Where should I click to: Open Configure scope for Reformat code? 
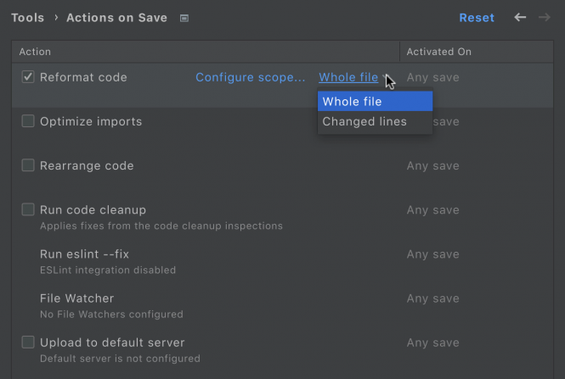click(251, 77)
